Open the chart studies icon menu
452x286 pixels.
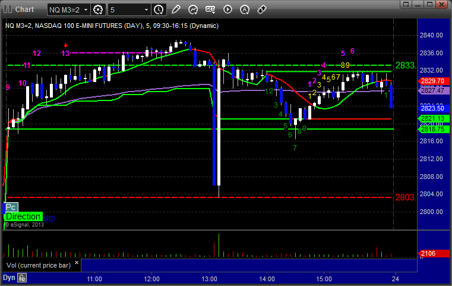click(x=193, y=10)
